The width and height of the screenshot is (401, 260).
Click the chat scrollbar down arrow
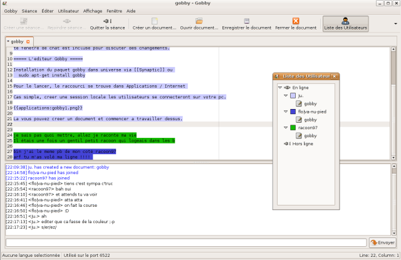[x=394, y=233]
